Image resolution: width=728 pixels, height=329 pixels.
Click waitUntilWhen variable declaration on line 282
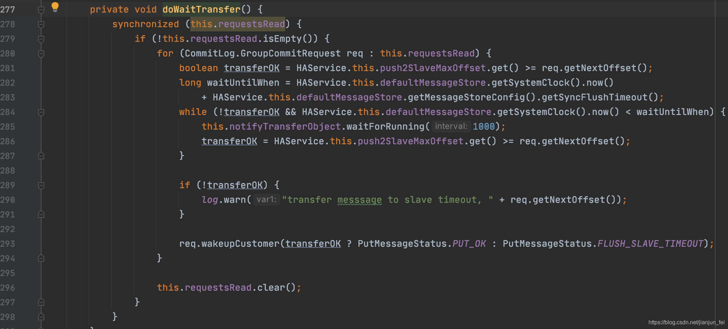[243, 83]
